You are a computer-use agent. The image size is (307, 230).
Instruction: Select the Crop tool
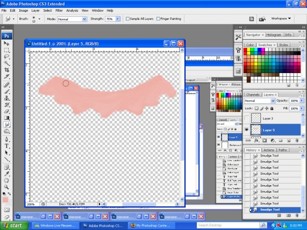[x=7, y=70]
